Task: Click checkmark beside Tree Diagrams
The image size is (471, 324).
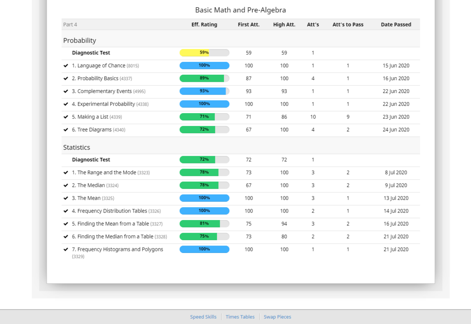Action: click(66, 130)
